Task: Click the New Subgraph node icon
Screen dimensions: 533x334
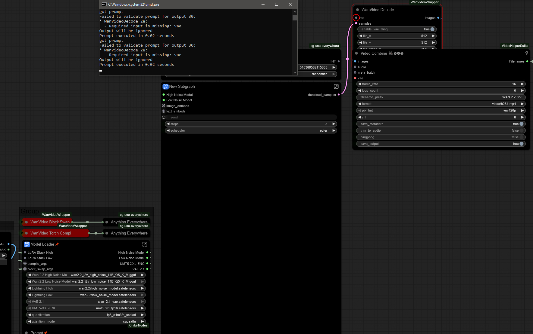Action: [x=165, y=87]
